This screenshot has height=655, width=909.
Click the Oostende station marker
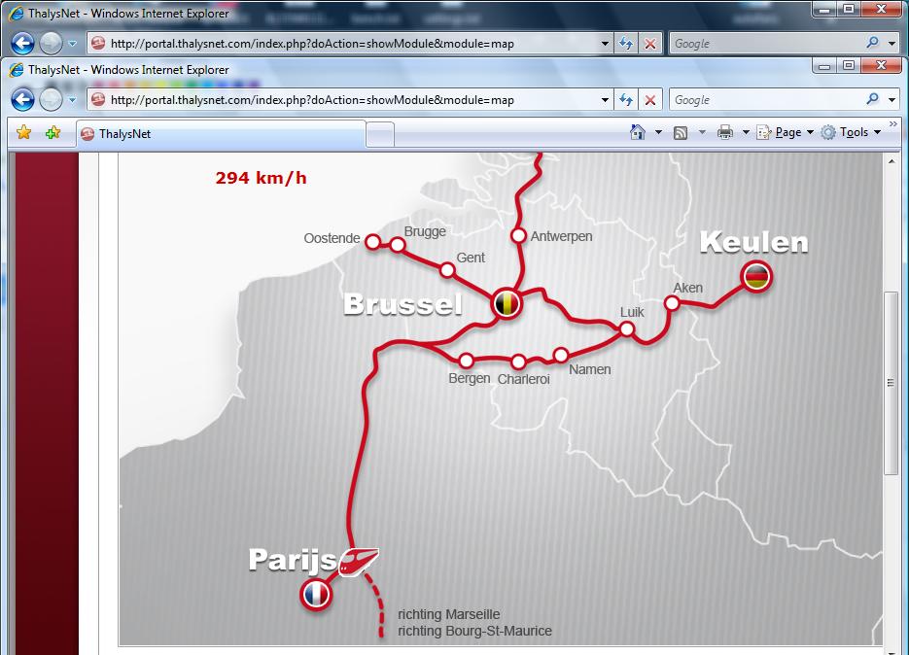[373, 242]
